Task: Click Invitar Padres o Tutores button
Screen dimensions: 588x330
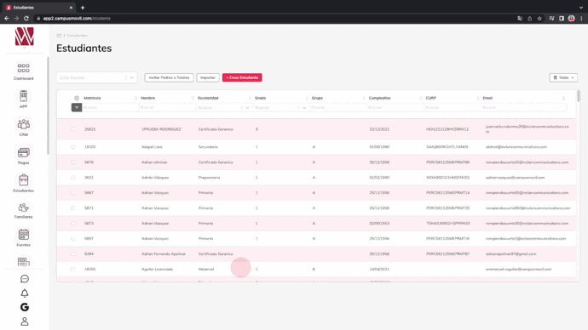Action: [x=169, y=77]
